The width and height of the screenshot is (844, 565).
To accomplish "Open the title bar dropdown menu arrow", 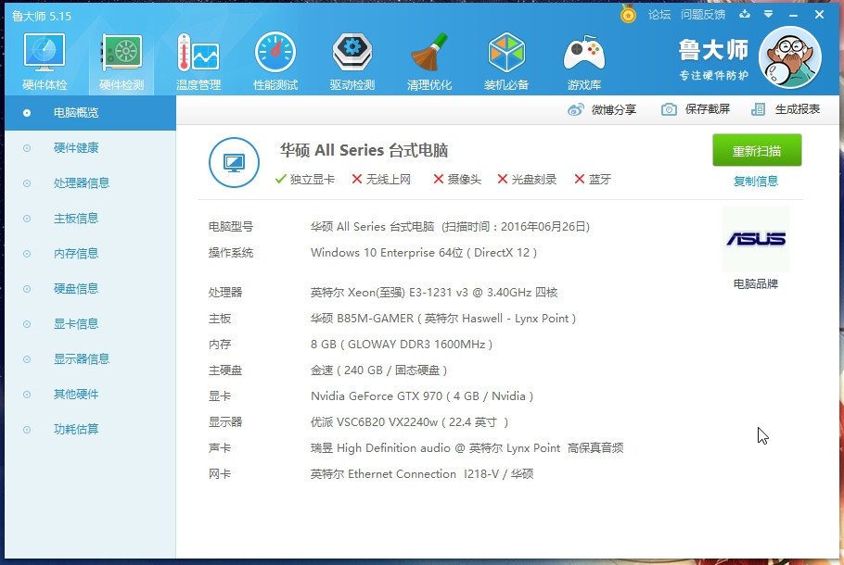I will (x=769, y=15).
